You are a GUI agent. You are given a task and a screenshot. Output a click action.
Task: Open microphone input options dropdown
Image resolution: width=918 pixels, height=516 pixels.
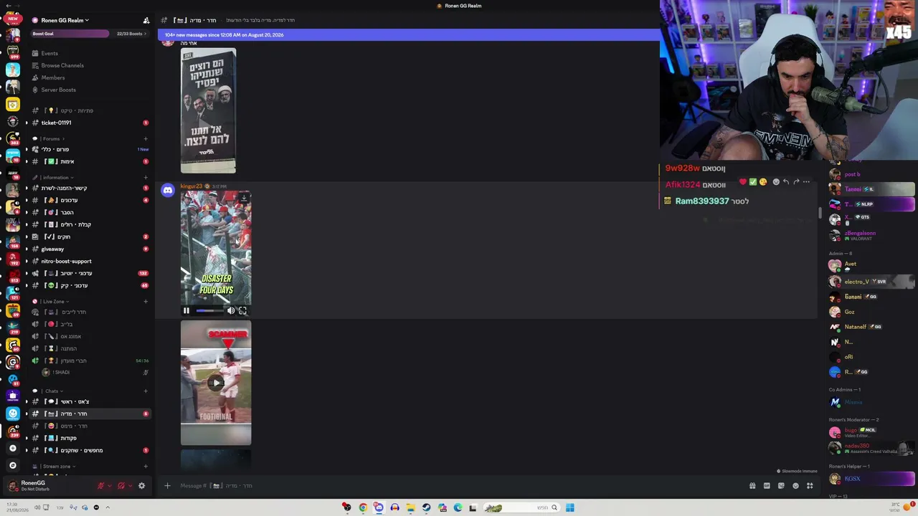pyautogui.click(x=109, y=486)
